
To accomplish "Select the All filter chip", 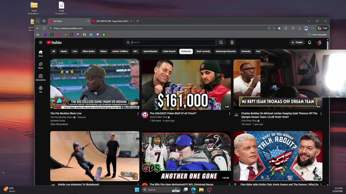I will coord(54,51).
